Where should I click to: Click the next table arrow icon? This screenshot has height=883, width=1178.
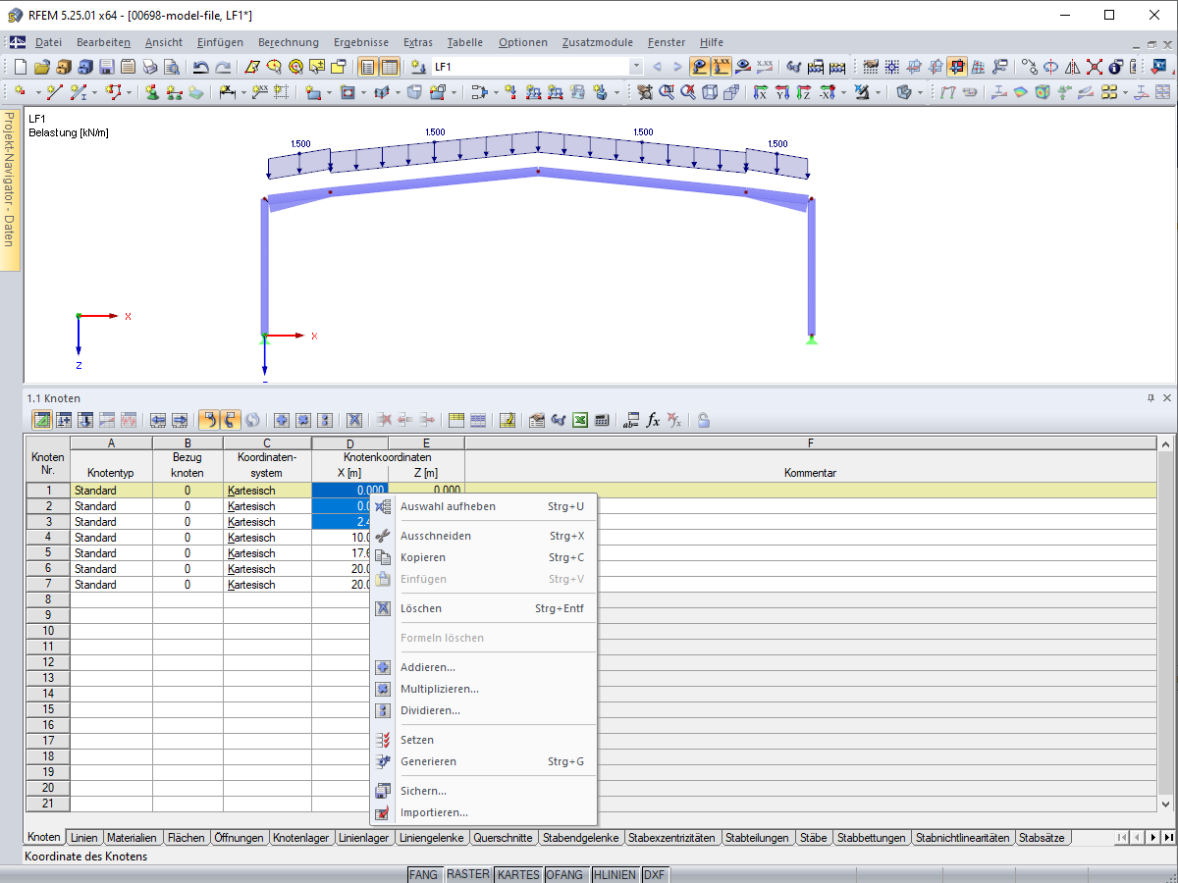point(180,420)
